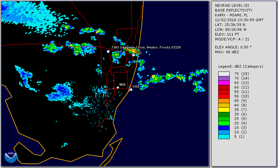The width and height of the screenshot is (278, 168).
Task: Click the 'Legend: dBZ (Category)' heading
Action: pos(241,66)
